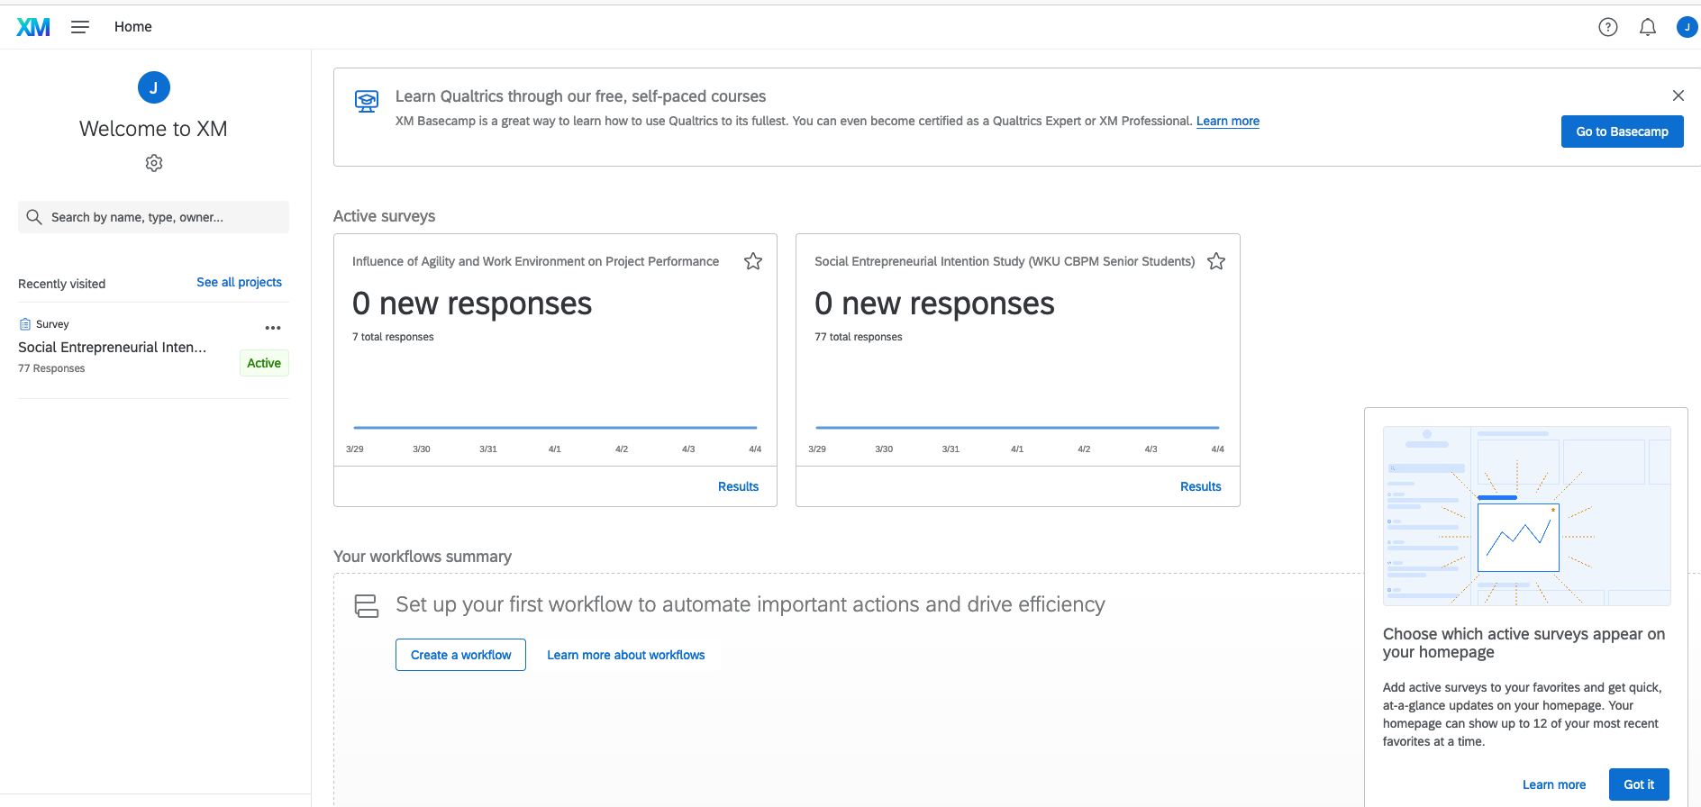Follow the Learn more link in the Basecamp banner
Viewport: 1701px width, 807px height.
pyautogui.click(x=1228, y=122)
